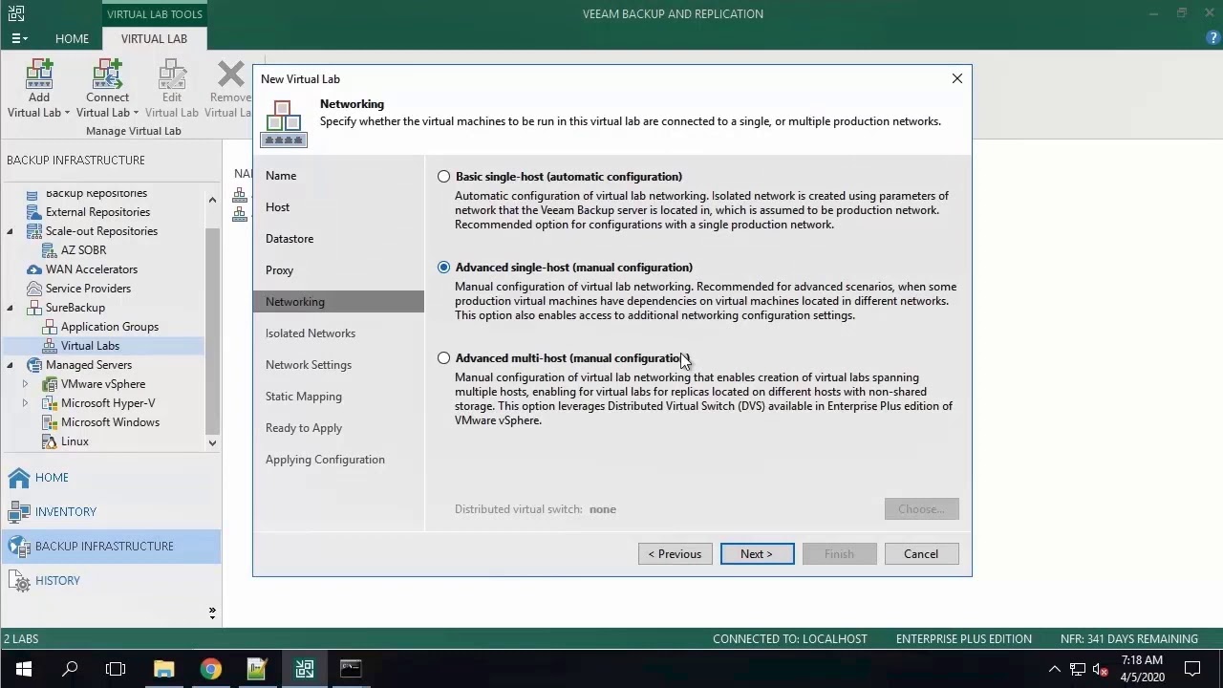
Task: Open the INVENTORY navigation pane
Action: [111, 512]
